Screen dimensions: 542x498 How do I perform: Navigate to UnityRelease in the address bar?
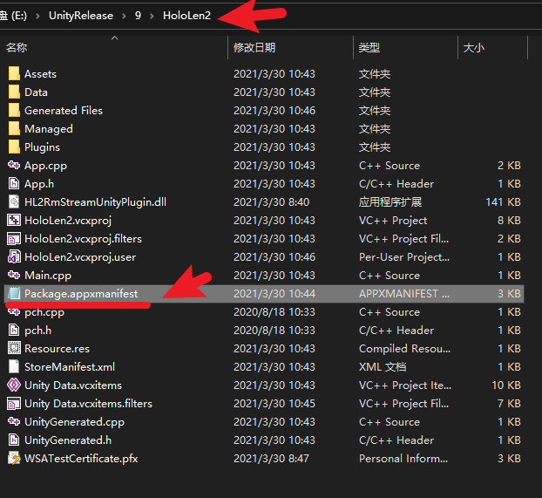pyautogui.click(x=81, y=16)
